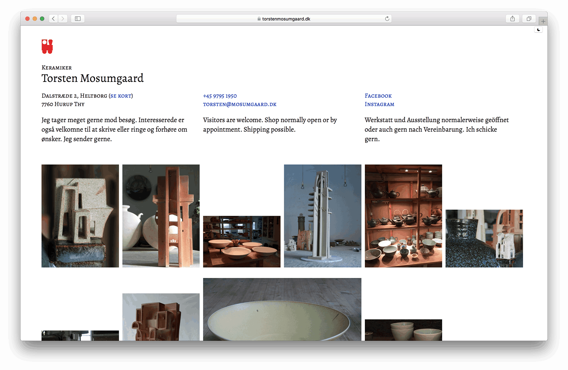This screenshot has height=370, width=568.
Task: Open the teapot shelves photo thumbnail
Action: coord(403,216)
